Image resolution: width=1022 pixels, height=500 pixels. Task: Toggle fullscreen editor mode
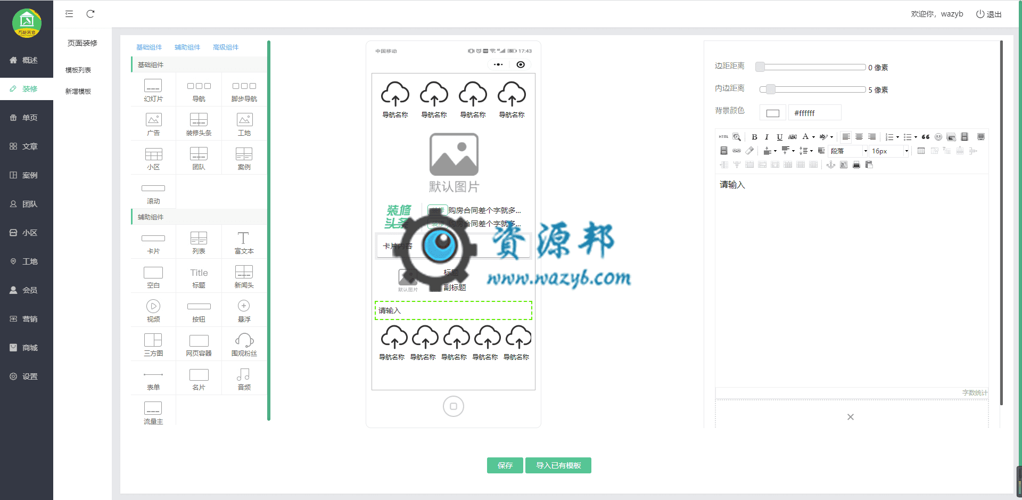click(981, 137)
